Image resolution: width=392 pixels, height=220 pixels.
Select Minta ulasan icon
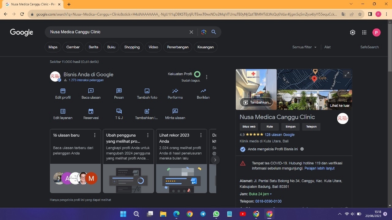point(175,114)
